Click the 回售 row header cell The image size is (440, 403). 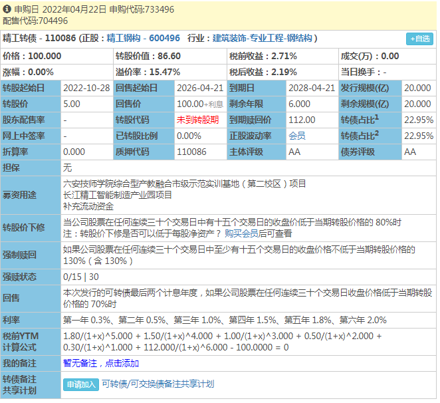tap(31, 298)
